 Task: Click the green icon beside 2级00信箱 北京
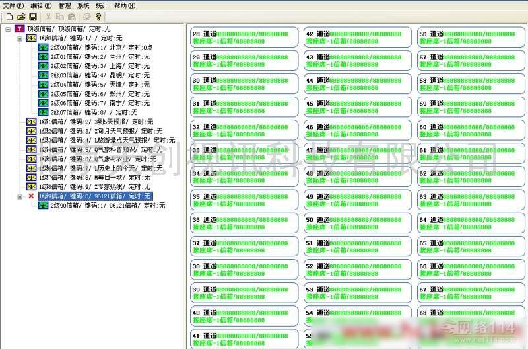[x=43, y=48]
